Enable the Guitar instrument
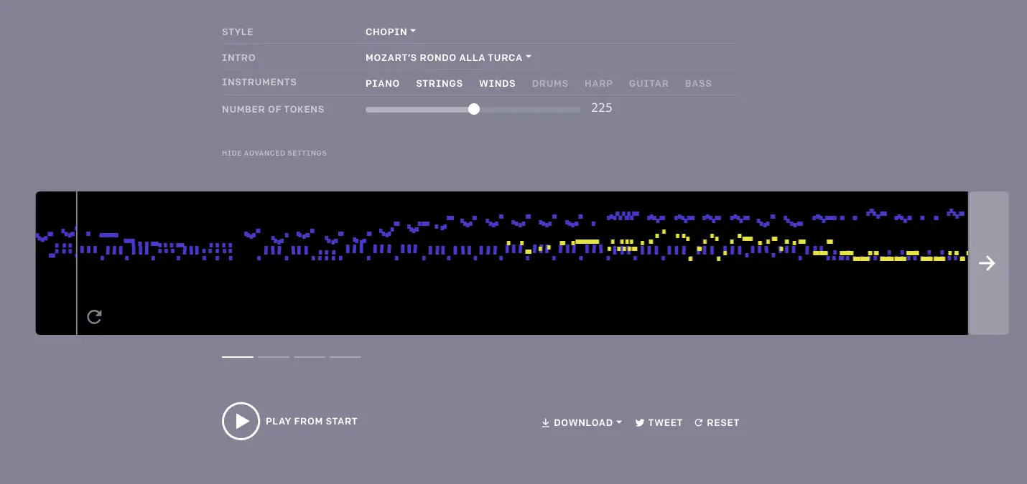 (x=649, y=84)
